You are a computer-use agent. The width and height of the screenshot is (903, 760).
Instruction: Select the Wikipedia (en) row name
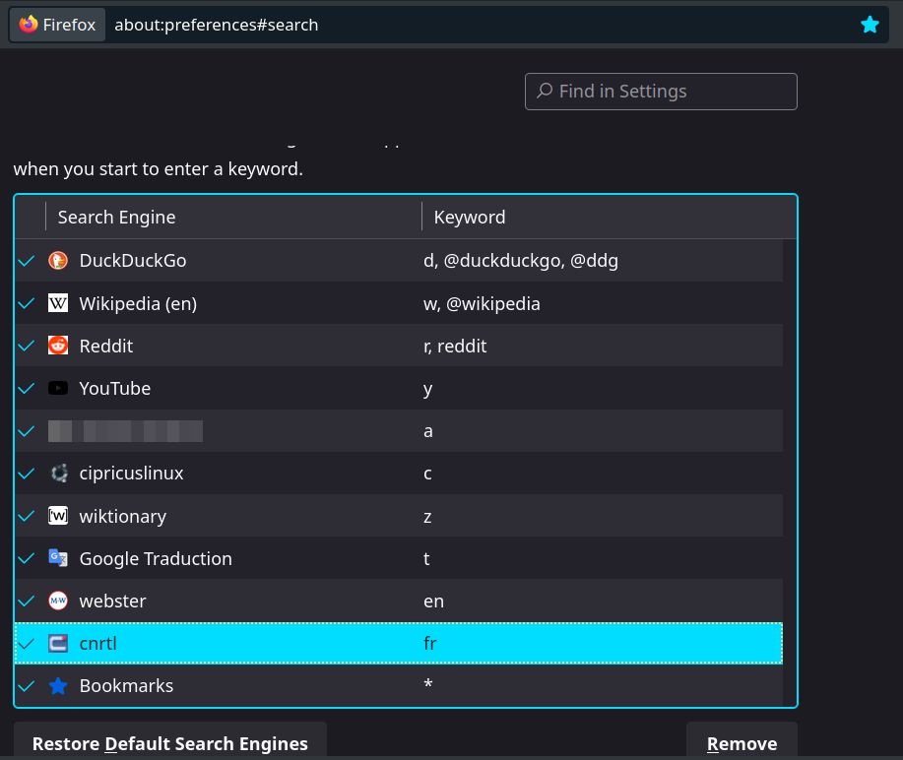pos(138,303)
